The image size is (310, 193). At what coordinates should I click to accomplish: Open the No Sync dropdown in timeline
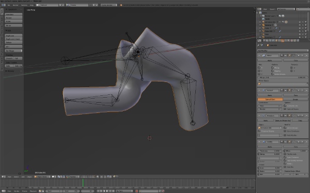pos(124,191)
